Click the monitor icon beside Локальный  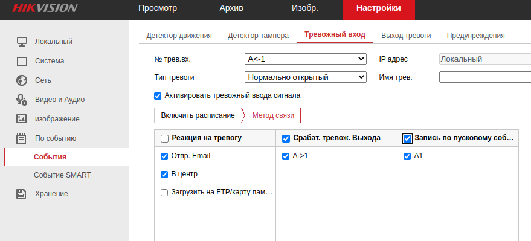(x=22, y=42)
